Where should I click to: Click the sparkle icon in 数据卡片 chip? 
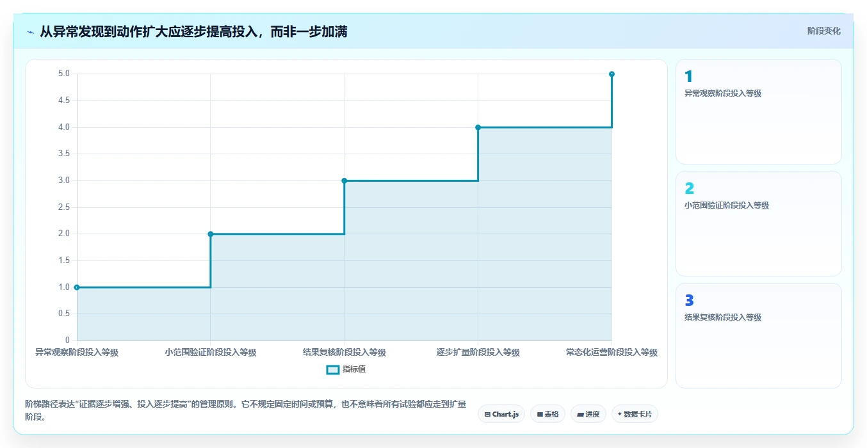[619, 415]
